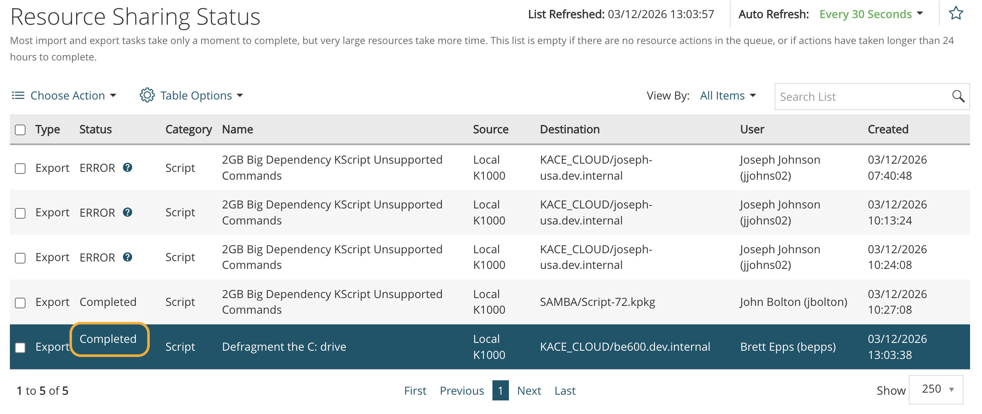Image resolution: width=982 pixels, height=414 pixels.
Task: Open help for the 07:40:48 ERROR status
Action: tap(128, 167)
